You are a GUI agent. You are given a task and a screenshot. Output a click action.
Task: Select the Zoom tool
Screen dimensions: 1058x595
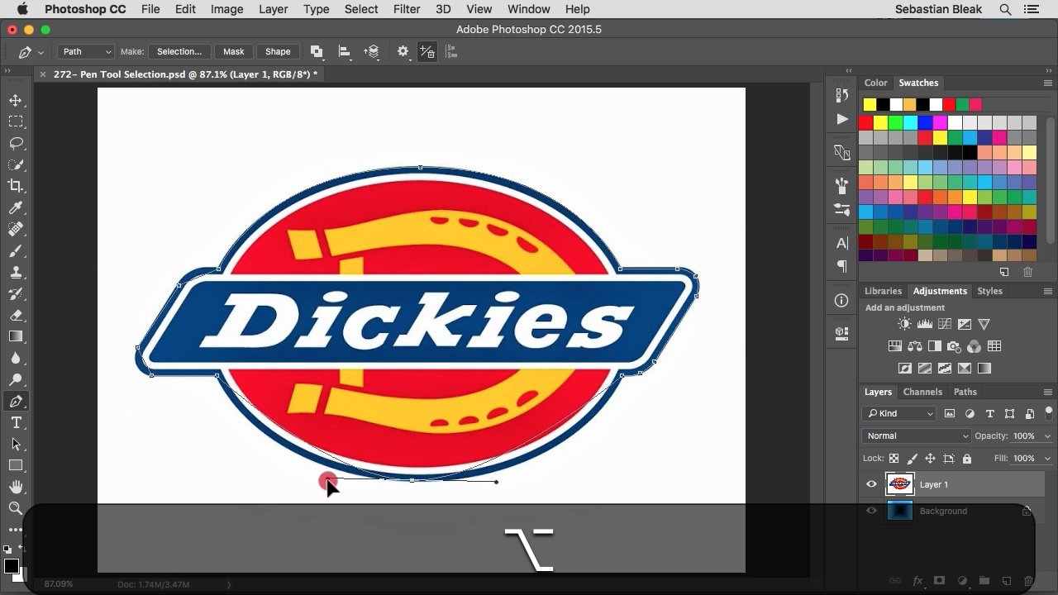[x=16, y=508]
